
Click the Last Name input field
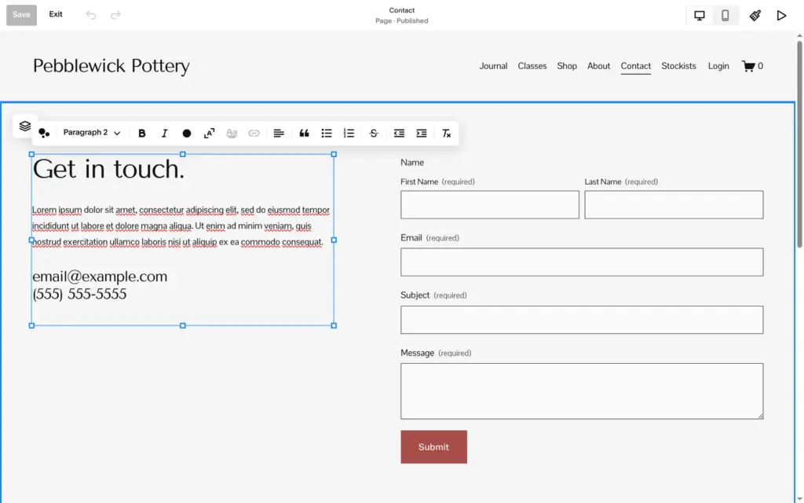[674, 205]
